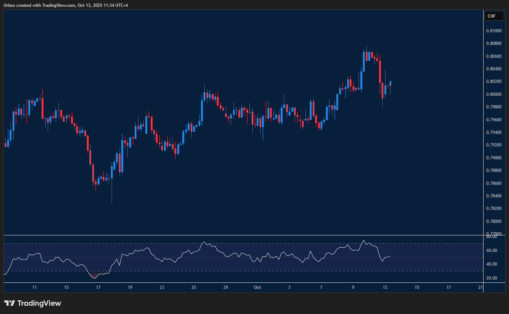Click the 20.00 RSI scale label
This screenshot has height=314, width=509.
(491, 278)
